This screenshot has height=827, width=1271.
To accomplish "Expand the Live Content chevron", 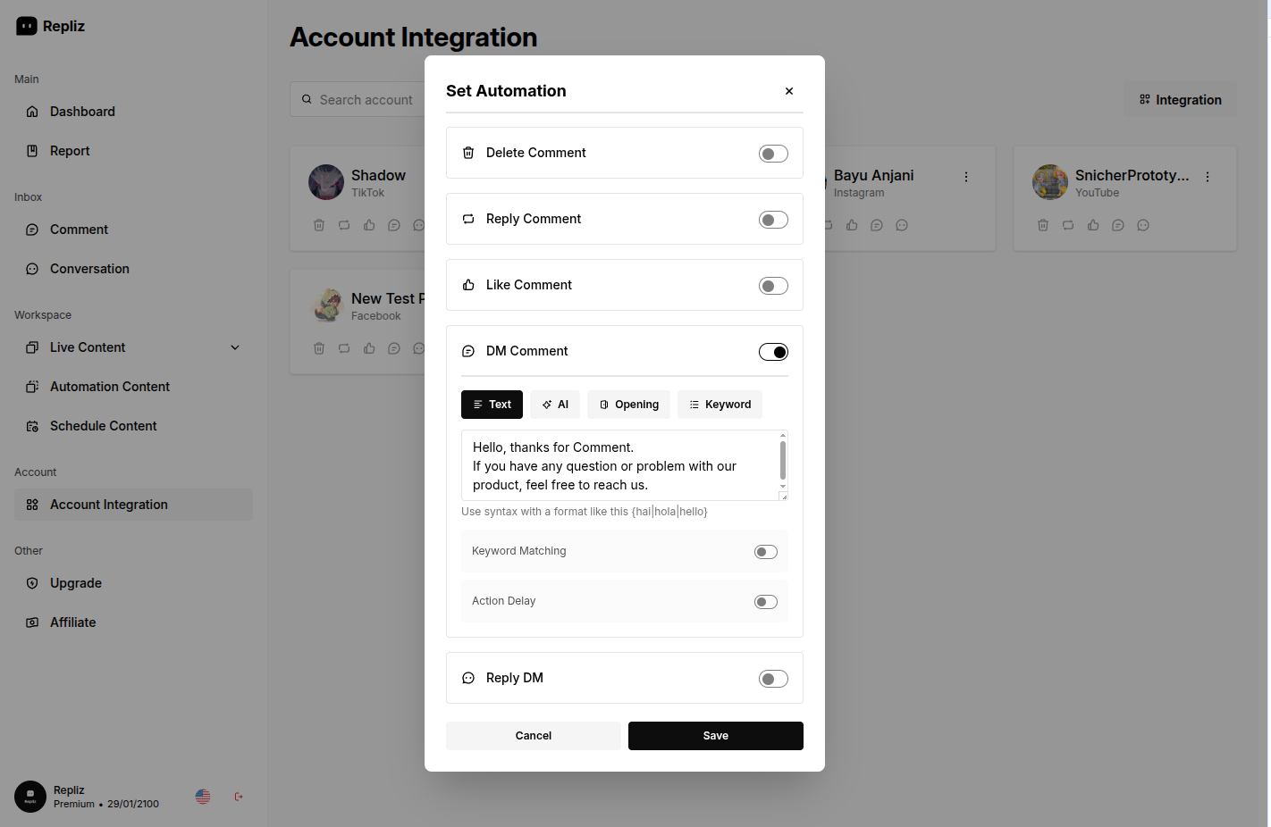I will coord(235,347).
